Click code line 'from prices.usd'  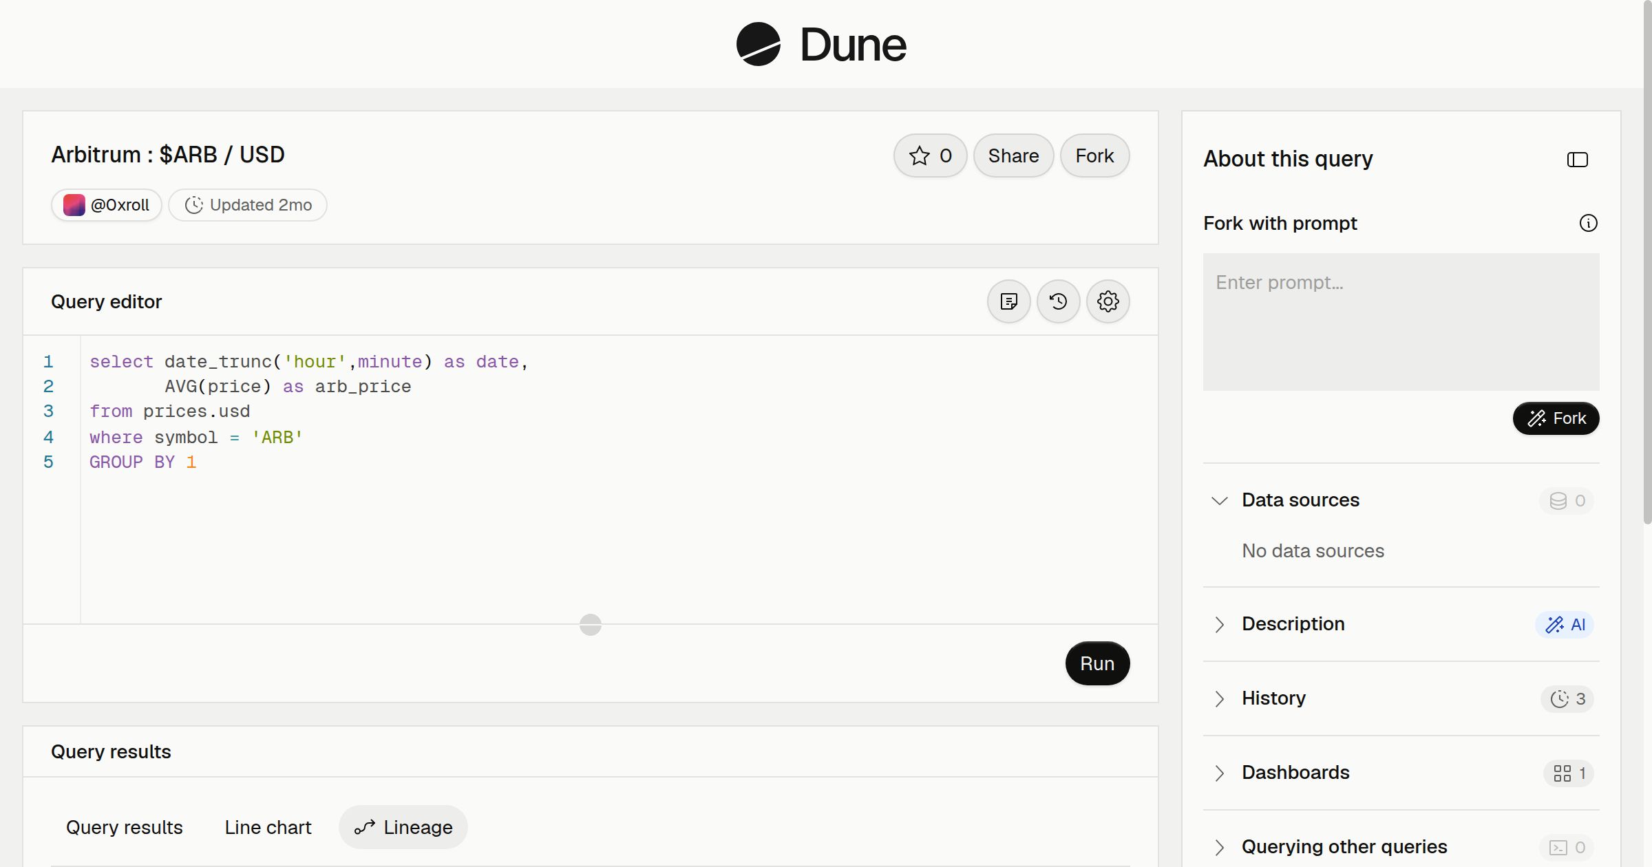pos(169,411)
